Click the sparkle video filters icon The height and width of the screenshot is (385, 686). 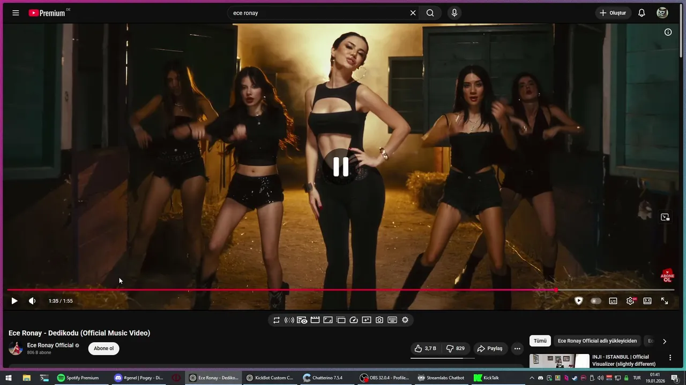click(x=367, y=320)
